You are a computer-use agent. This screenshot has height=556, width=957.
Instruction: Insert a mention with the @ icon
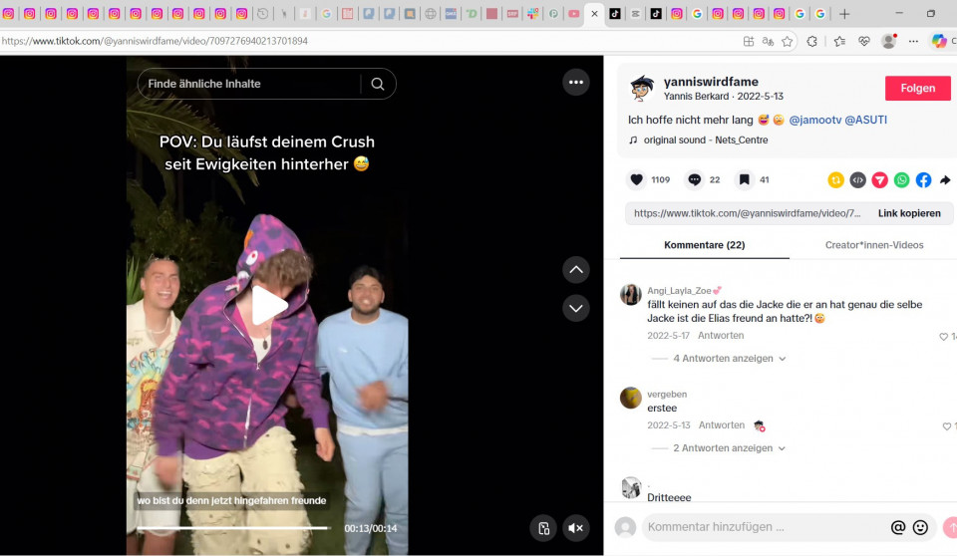897,527
